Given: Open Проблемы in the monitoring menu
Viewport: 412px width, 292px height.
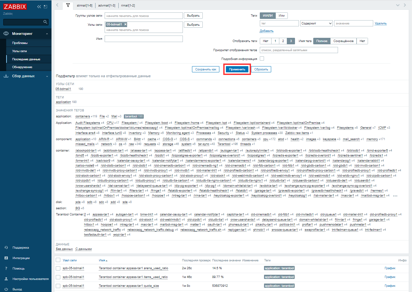Looking at the screenshot, I should pos(20,43).
